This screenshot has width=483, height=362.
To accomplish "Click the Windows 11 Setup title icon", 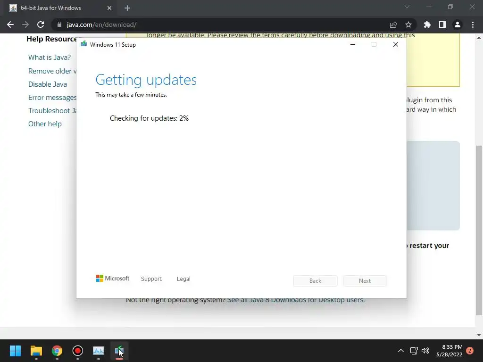I will click(84, 44).
